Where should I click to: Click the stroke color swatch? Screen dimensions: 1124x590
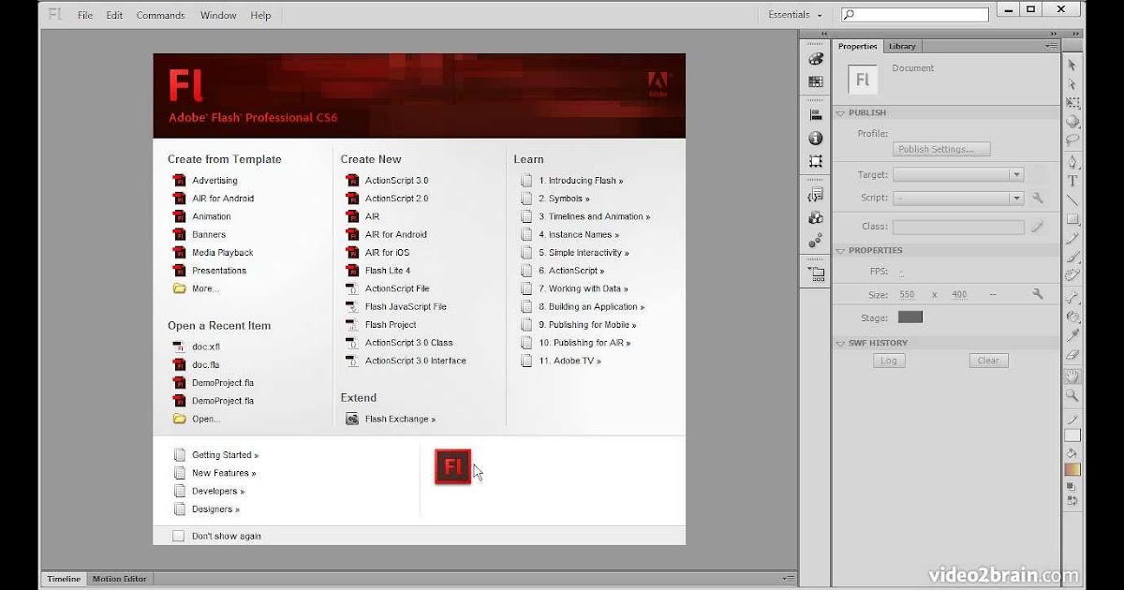coord(1072,435)
